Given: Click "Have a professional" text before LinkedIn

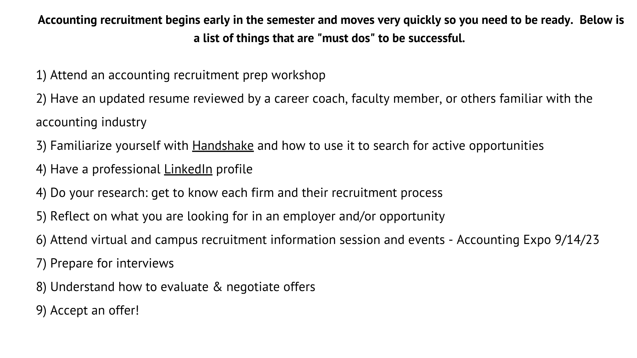Looking at the screenshot, I should [105, 169].
